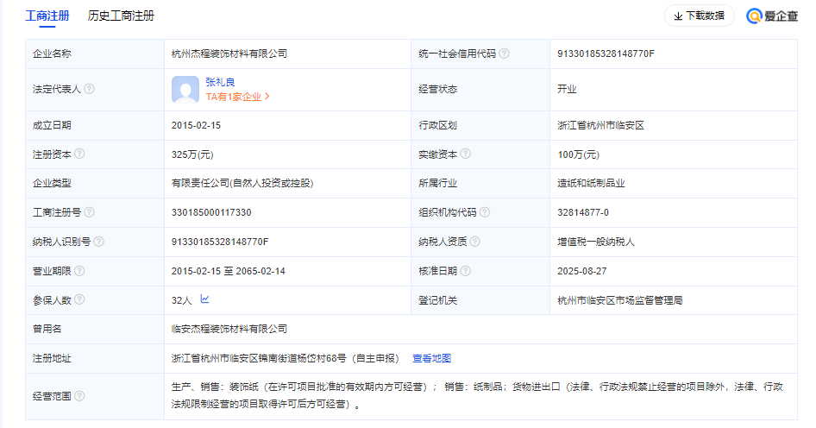
Task: Click the term 2015-02-15 至 2065-02-14
Action: pos(229,271)
